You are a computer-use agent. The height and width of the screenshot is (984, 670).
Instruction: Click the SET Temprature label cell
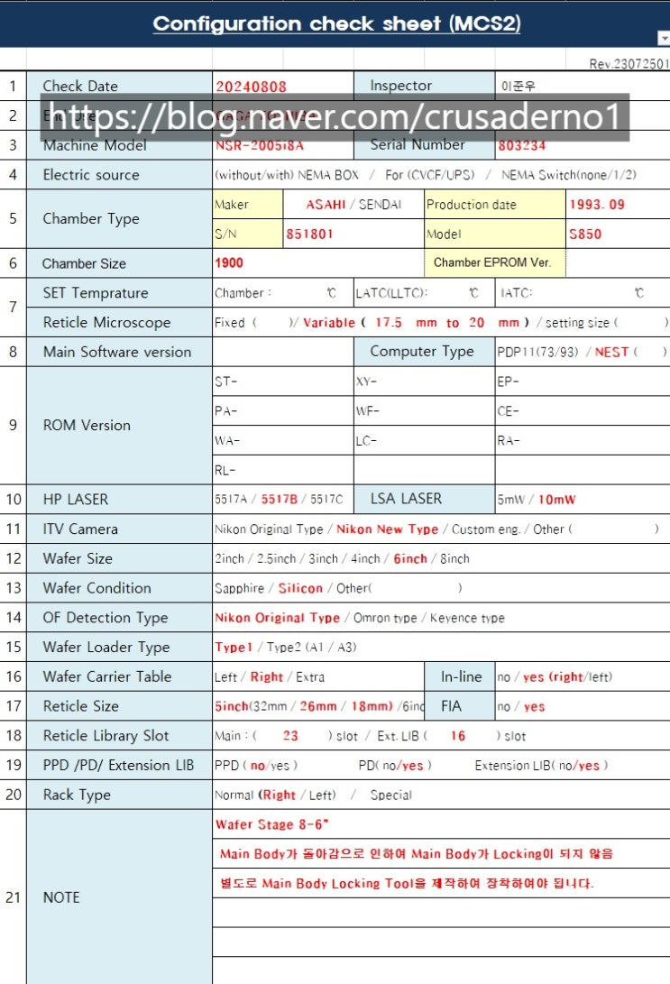click(119, 293)
